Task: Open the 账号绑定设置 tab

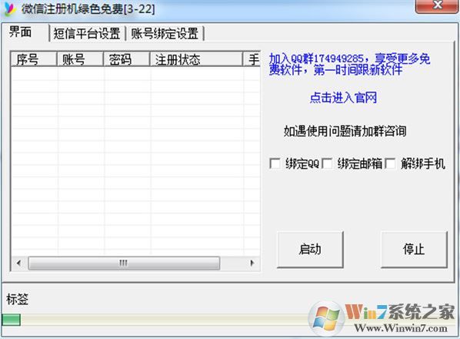Action: 165,33
